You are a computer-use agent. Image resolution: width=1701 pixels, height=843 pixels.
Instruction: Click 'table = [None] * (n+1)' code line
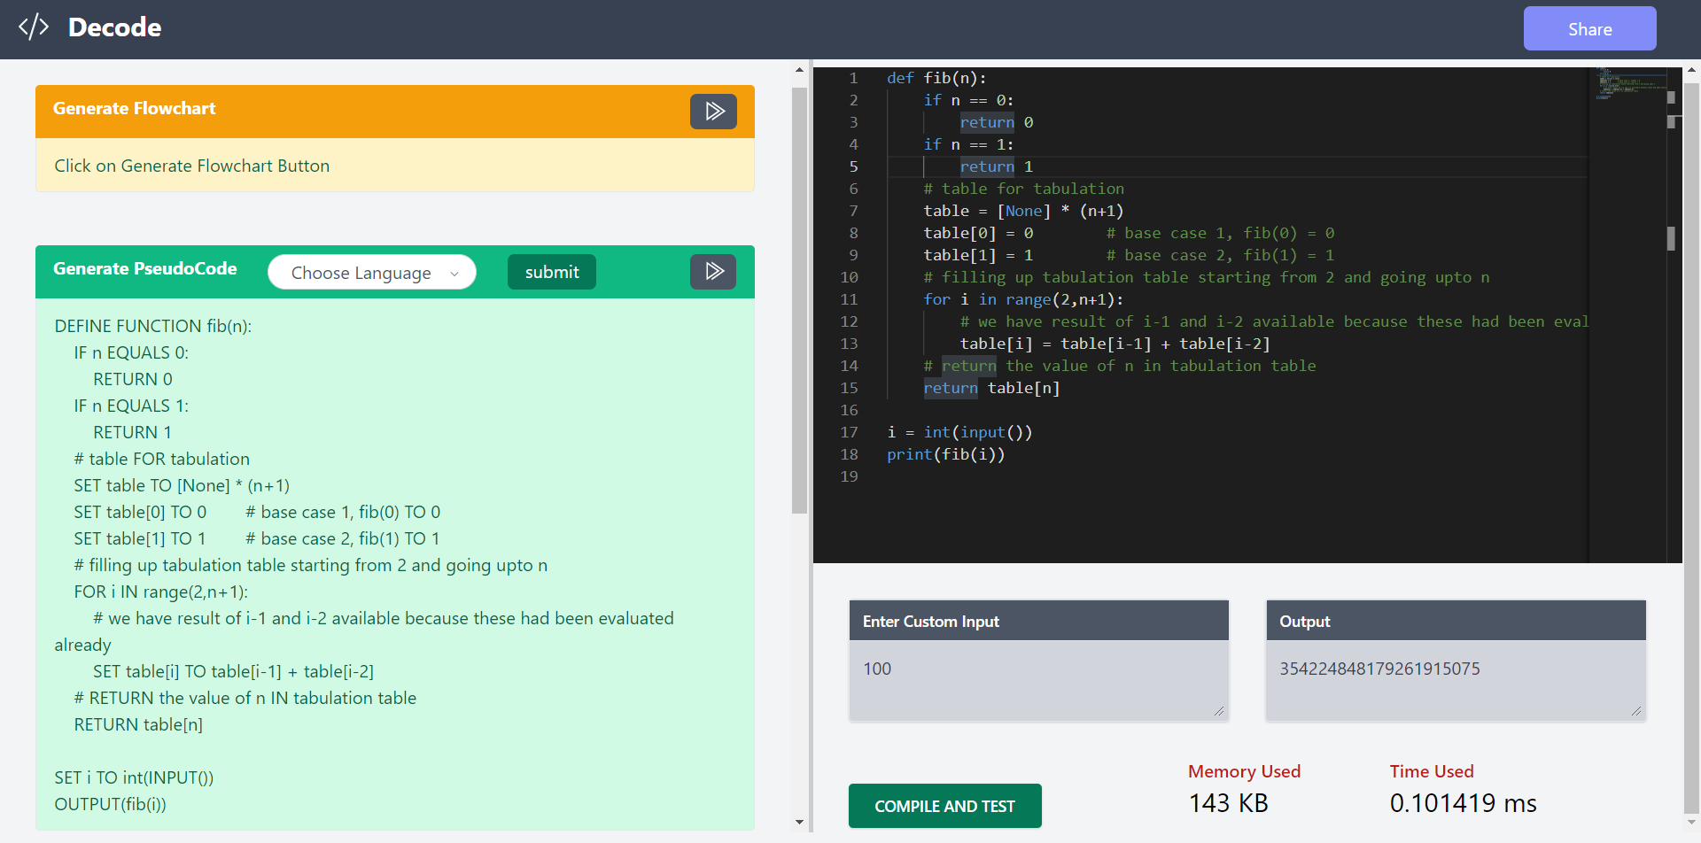1023,211
